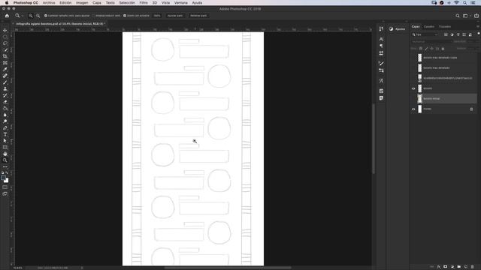Select the Eyedropper tool

(5, 69)
